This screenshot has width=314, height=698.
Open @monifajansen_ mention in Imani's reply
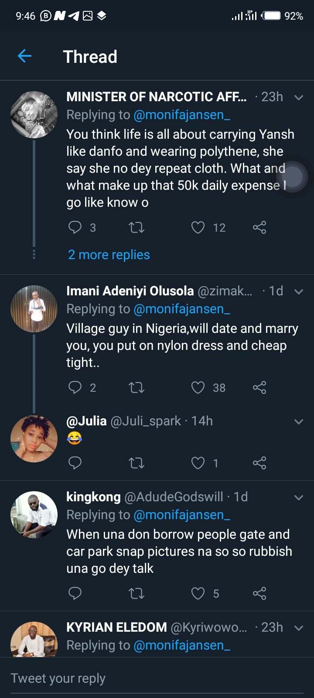click(x=181, y=309)
